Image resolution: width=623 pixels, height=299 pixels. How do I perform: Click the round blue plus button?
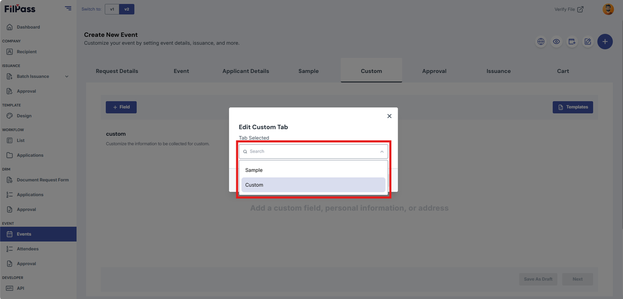pyautogui.click(x=605, y=42)
